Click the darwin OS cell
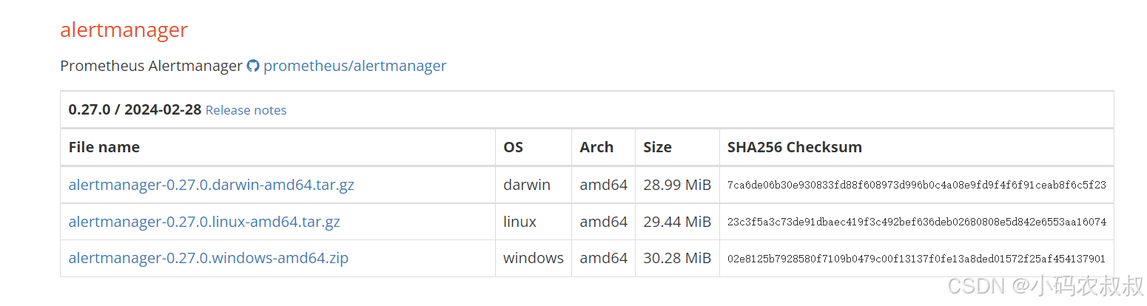This screenshot has width=1147, height=306. point(527,185)
